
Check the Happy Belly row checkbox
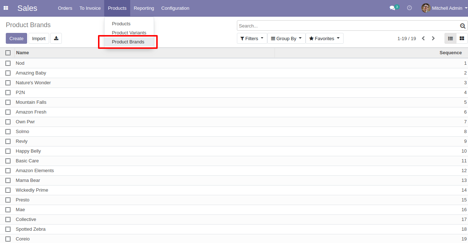pos(8,151)
